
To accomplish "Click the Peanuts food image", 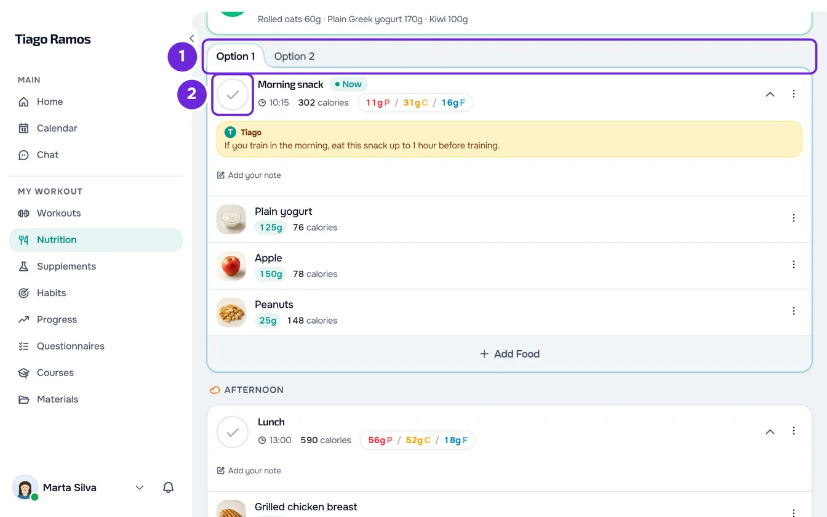I will pyautogui.click(x=231, y=312).
